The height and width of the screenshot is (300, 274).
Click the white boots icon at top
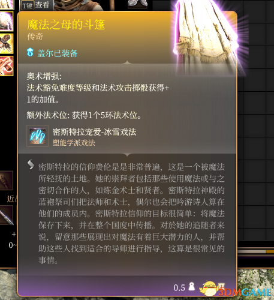(x=137, y=4)
